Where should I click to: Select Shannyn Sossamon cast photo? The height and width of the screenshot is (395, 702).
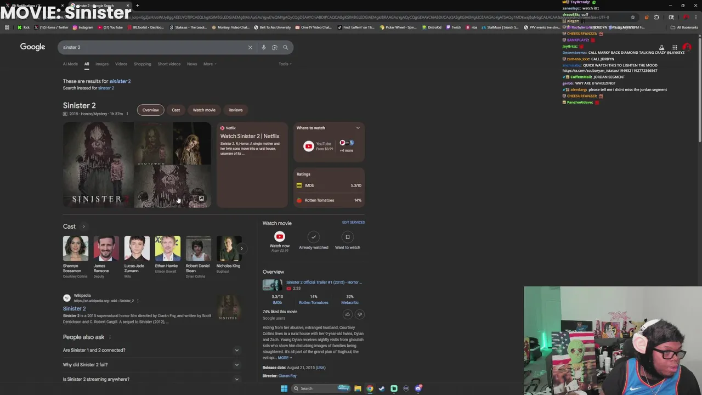75,249
